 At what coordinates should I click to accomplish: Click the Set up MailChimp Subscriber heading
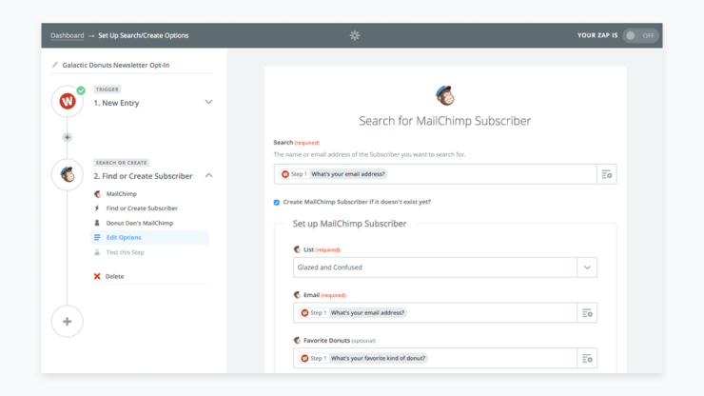click(349, 224)
